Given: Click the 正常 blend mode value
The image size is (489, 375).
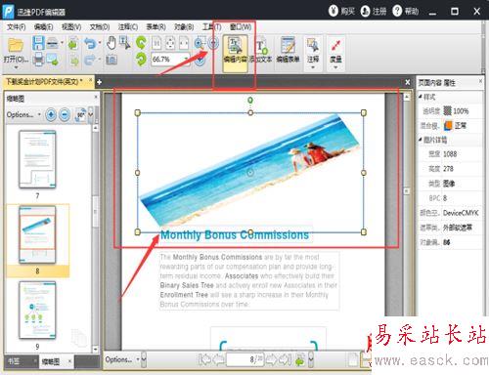Looking at the screenshot, I should tap(461, 125).
